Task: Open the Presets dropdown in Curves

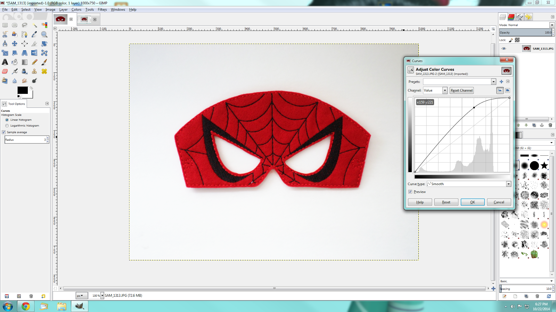Action: tap(493, 82)
